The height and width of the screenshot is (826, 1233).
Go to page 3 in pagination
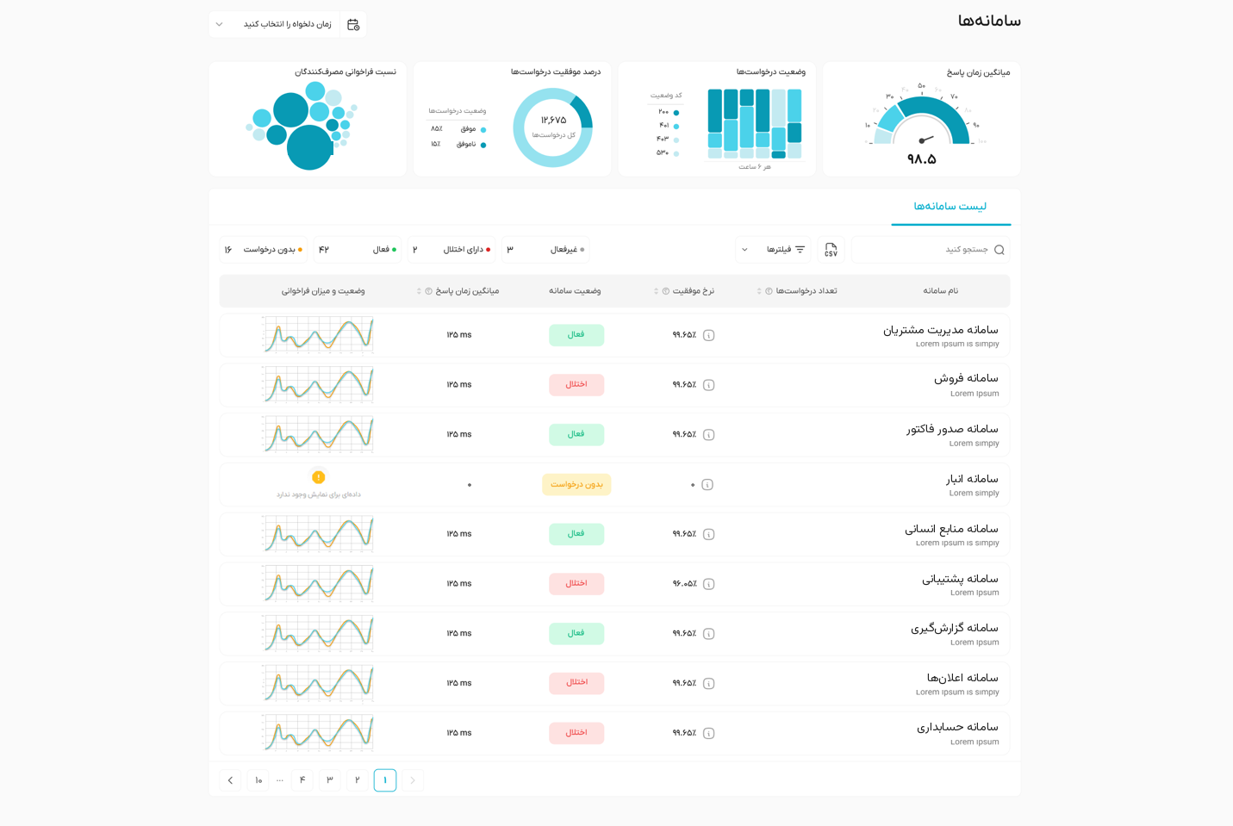coord(330,780)
